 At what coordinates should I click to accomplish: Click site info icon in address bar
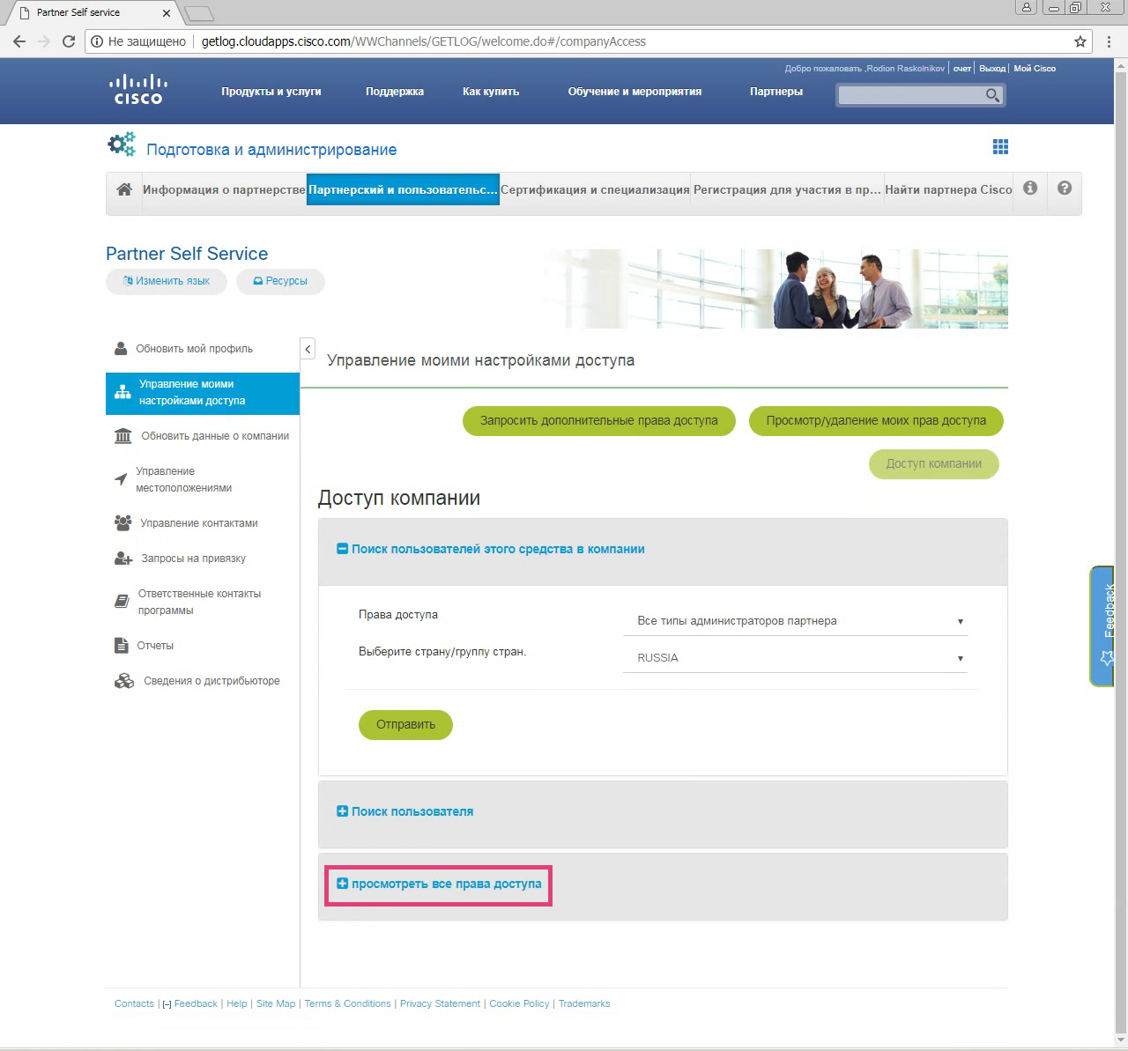[97, 41]
